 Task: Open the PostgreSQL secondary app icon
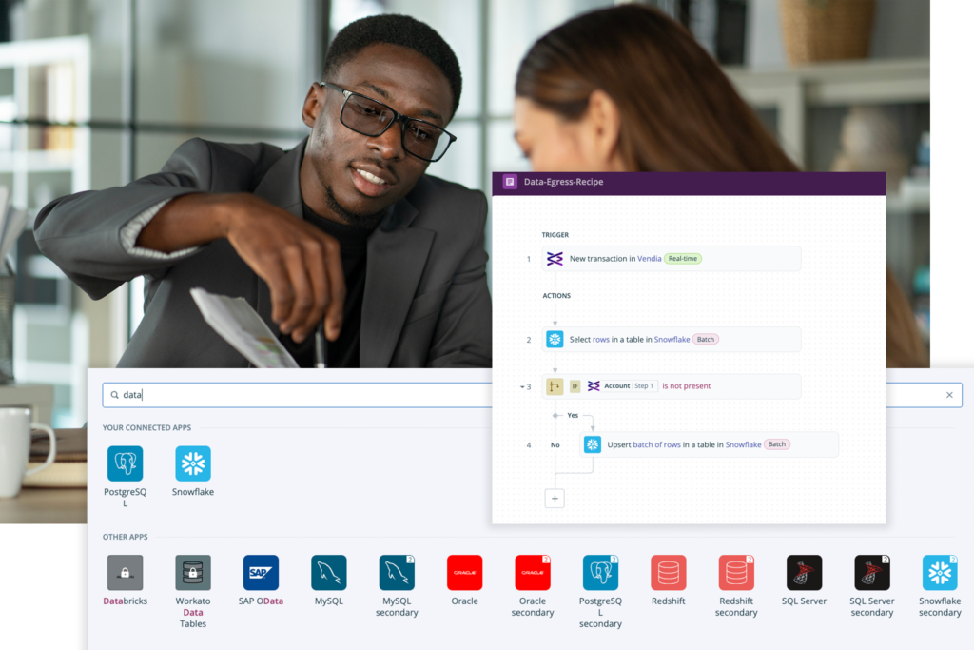click(600, 572)
